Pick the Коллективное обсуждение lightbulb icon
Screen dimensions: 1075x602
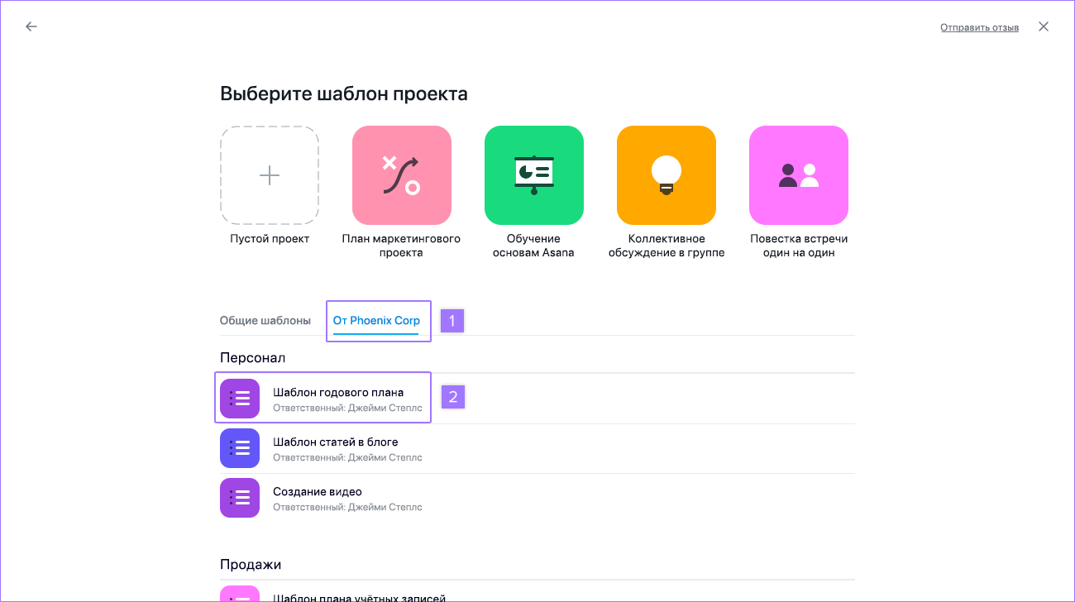[x=666, y=175]
